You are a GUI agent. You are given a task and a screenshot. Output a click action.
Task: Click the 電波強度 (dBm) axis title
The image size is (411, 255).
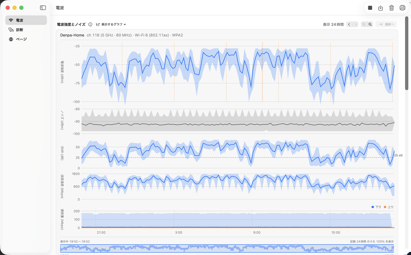(x=62, y=72)
